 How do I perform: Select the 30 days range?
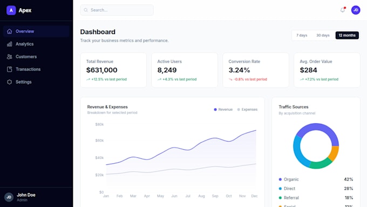[x=323, y=35]
